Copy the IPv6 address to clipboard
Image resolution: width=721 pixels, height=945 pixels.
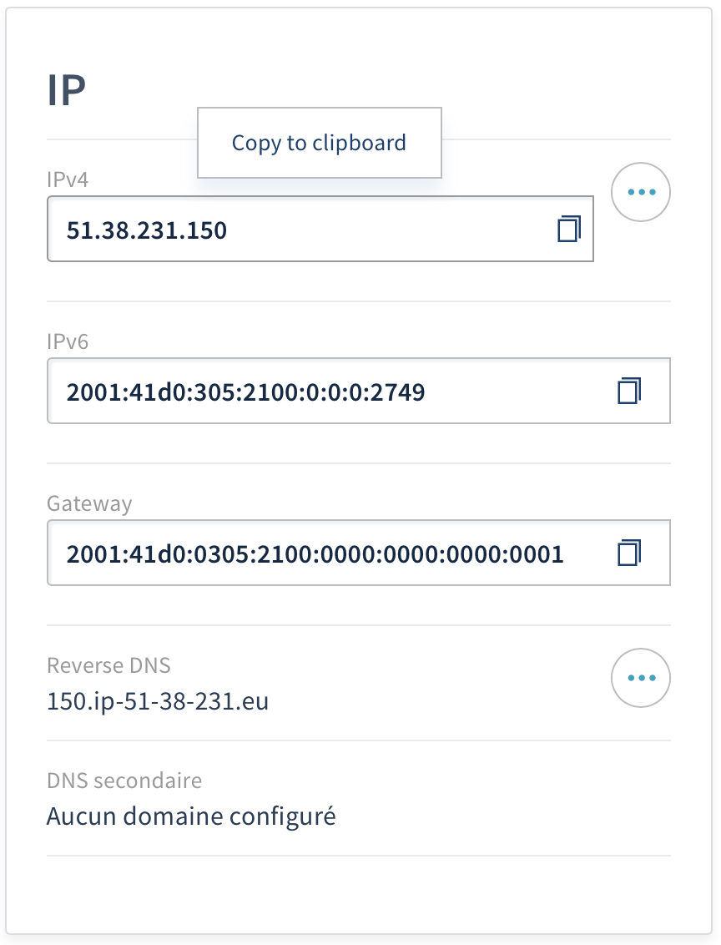(x=628, y=391)
